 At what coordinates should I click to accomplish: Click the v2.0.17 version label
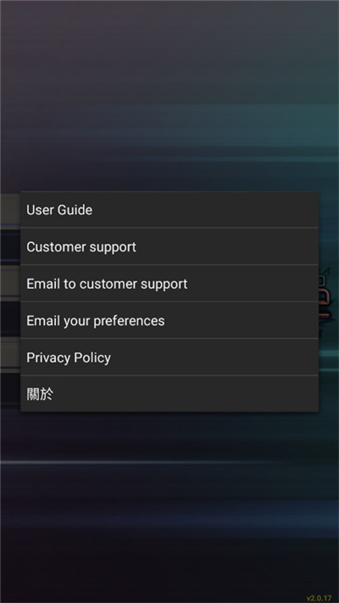(319, 598)
